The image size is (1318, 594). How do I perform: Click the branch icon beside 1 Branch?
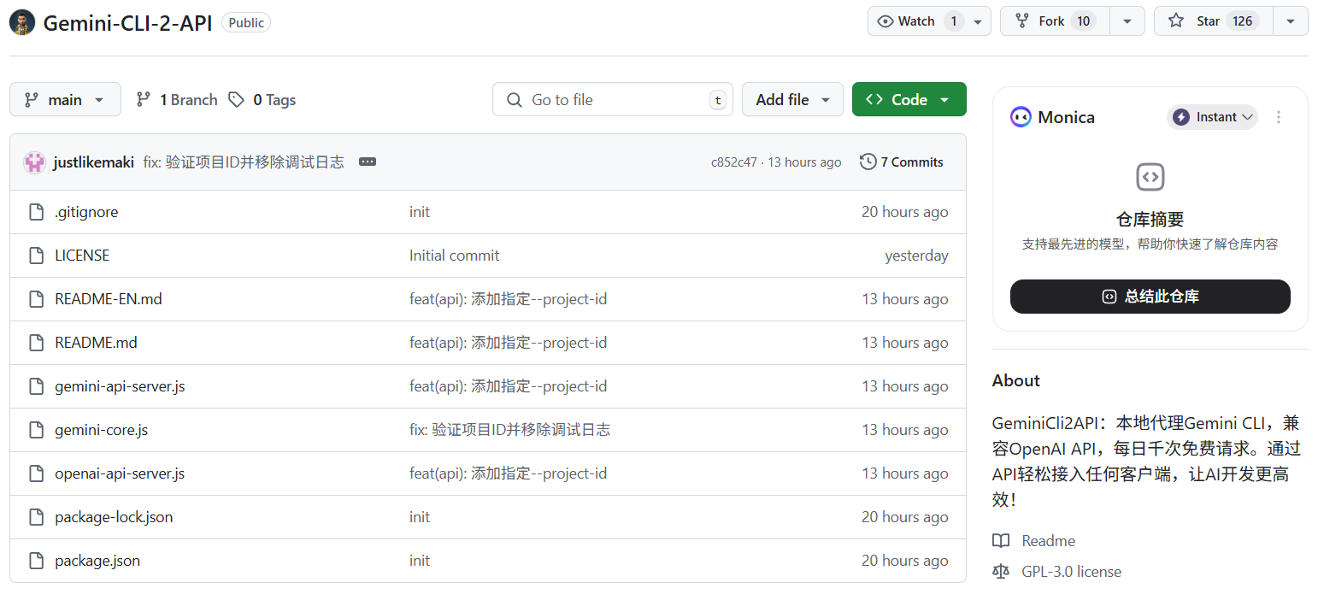(144, 100)
